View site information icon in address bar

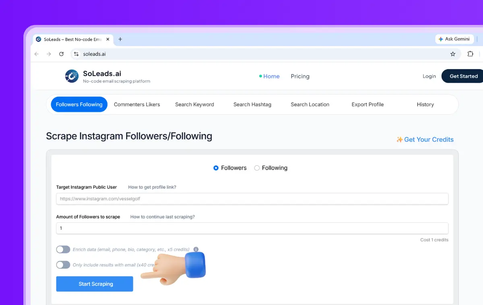click(x=76, y=54)
